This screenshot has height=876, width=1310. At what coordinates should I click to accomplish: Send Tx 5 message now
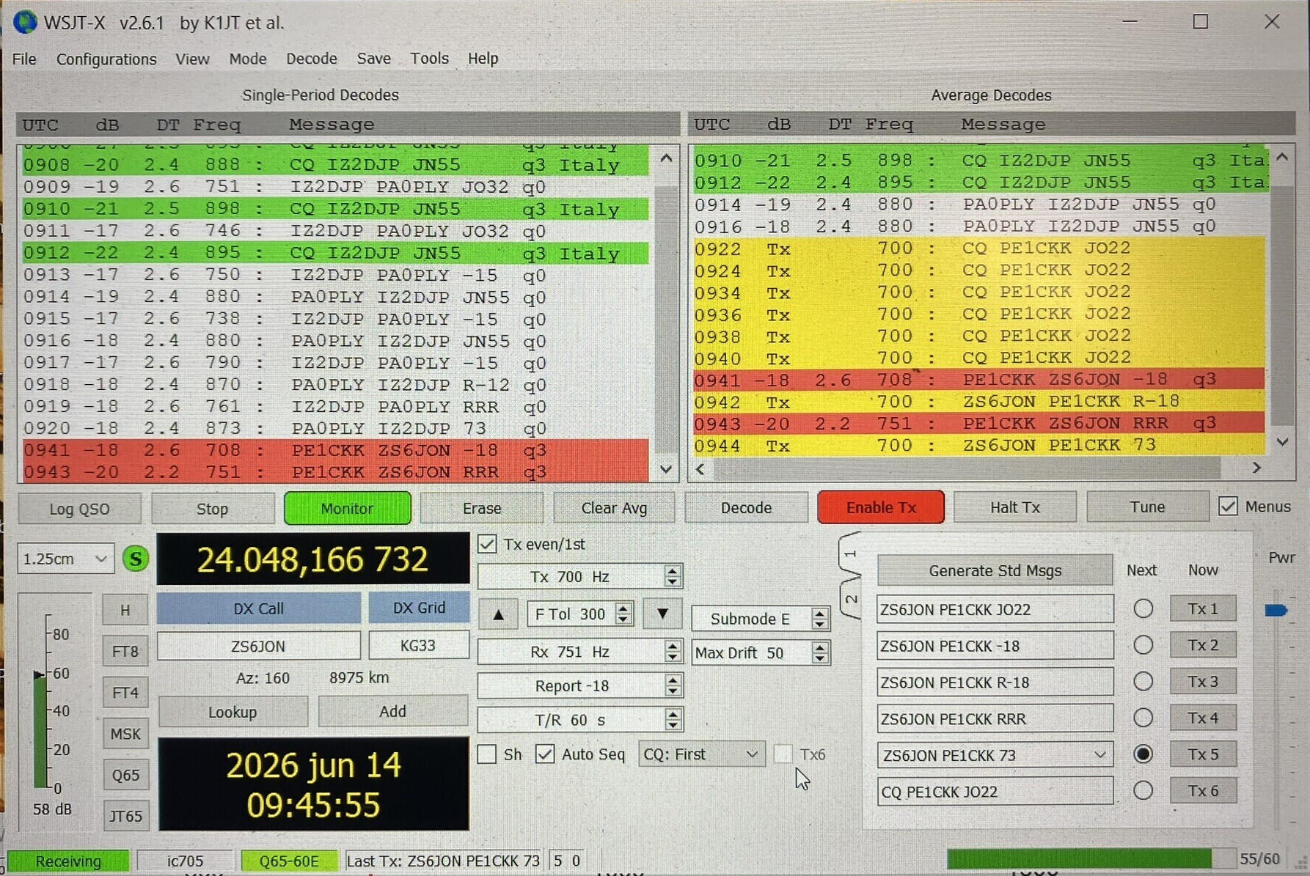(x=1203, y=754)
